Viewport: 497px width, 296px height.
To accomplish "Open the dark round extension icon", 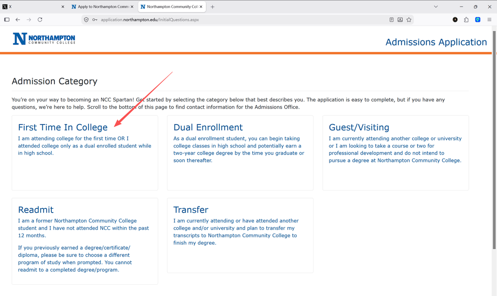I will tap(455, 19).
